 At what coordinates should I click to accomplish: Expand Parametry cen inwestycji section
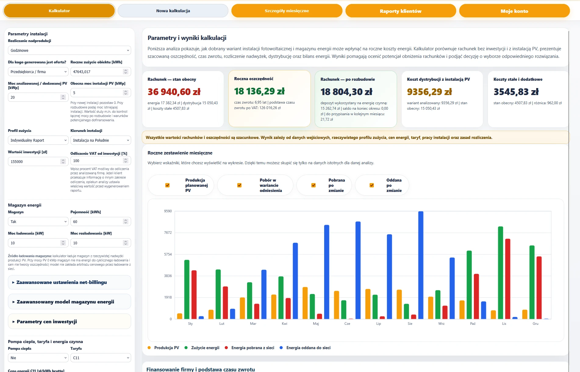click(70, 321)
